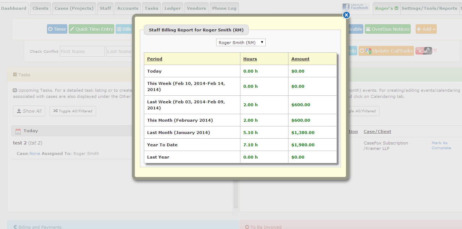This screenshot has height=229, width=462.
Task: Click the iCal feed icon
Action: 423,51
